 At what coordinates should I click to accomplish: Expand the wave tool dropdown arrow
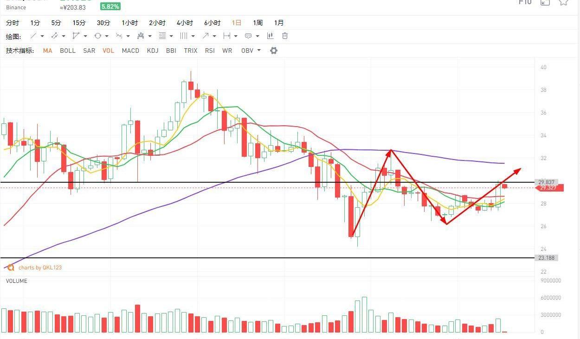coord(129,36)
